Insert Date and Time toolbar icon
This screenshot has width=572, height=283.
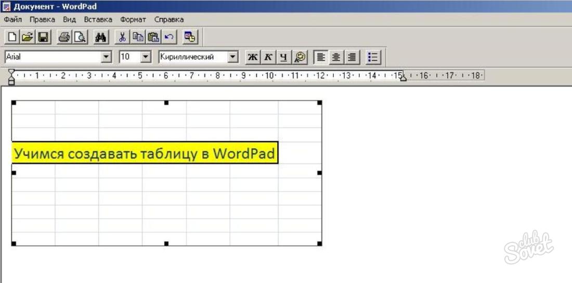coord(190,37)
